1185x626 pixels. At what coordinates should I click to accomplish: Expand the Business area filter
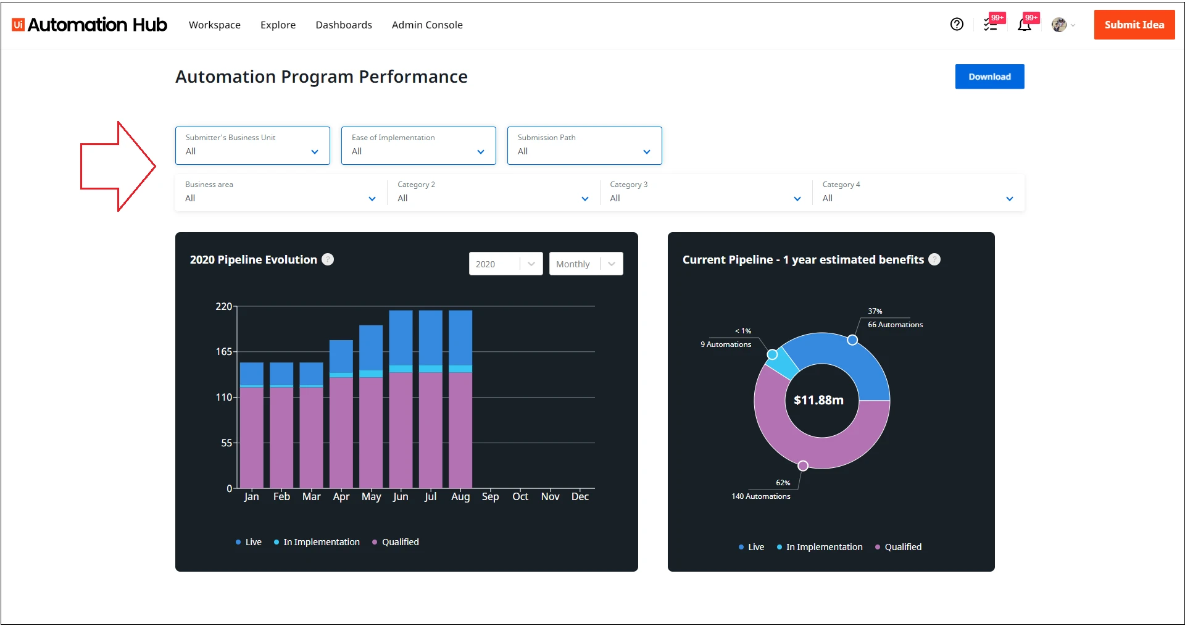(281, 192)
